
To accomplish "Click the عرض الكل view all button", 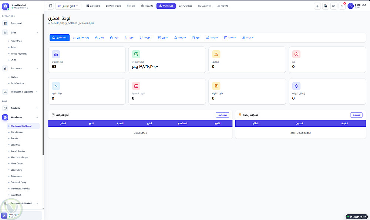I will 222,115.
